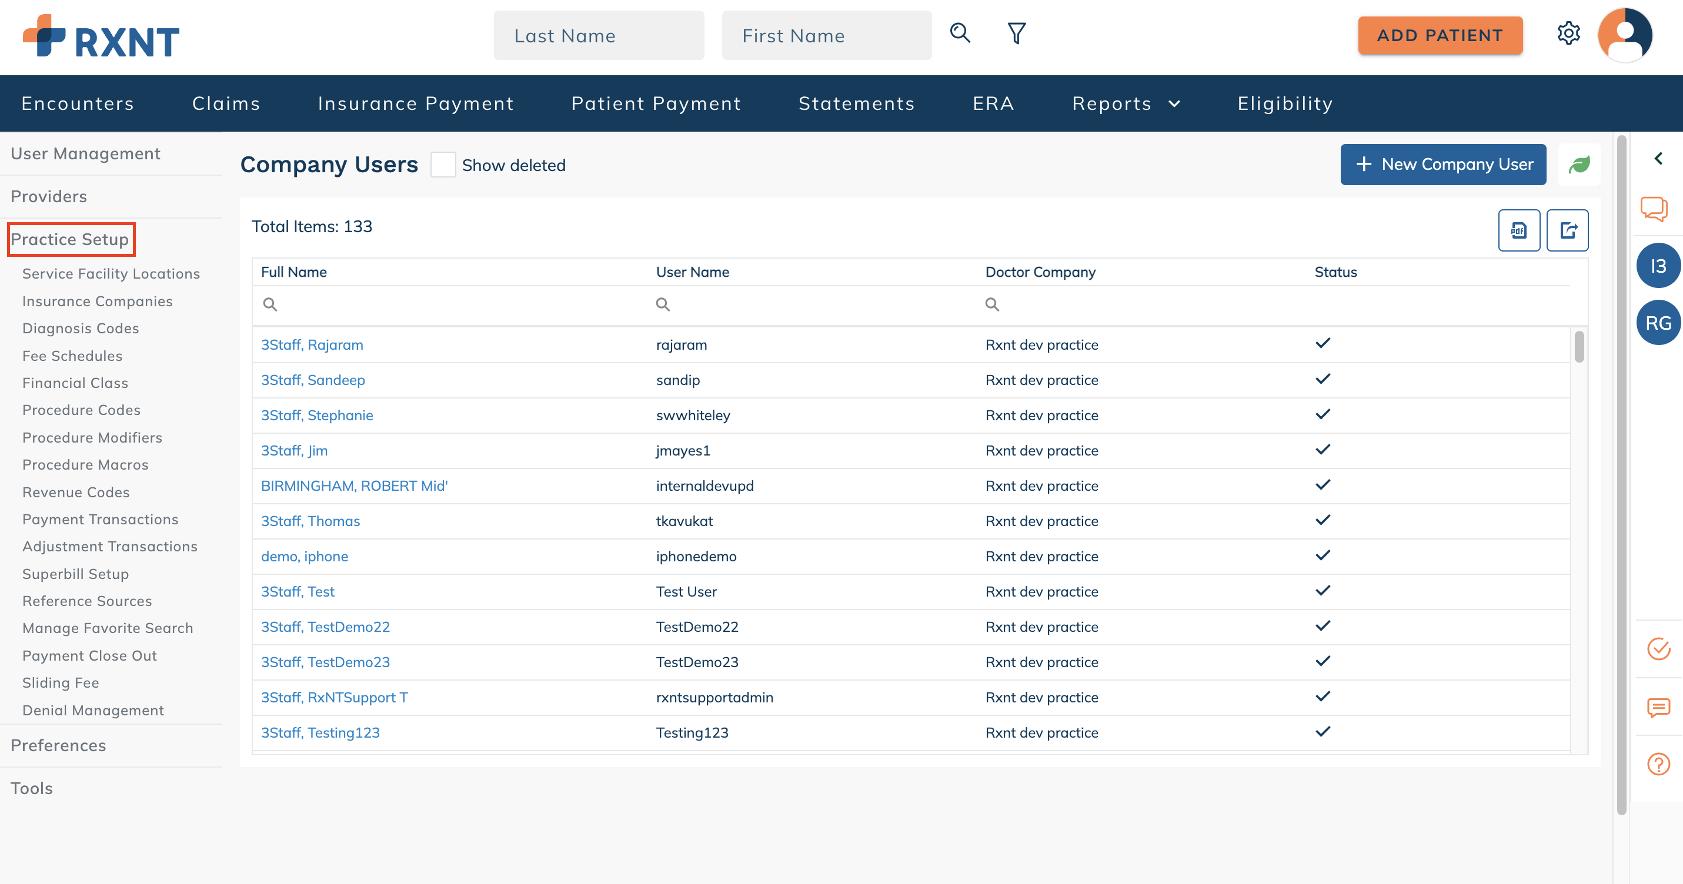Open Diagnosis Codes setup

tap(81, 329)
